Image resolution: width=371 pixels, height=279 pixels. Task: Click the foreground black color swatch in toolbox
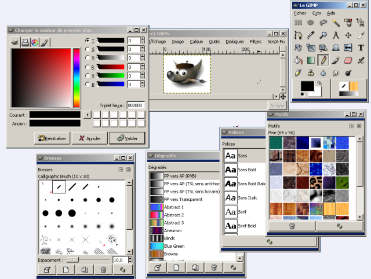[x=307, y=86]
